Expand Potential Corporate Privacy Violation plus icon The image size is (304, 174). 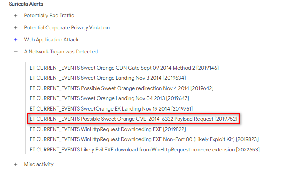click(16, 28)
